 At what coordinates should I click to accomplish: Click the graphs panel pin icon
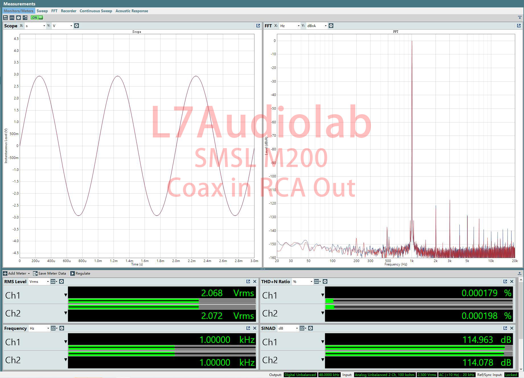point(520,18)
